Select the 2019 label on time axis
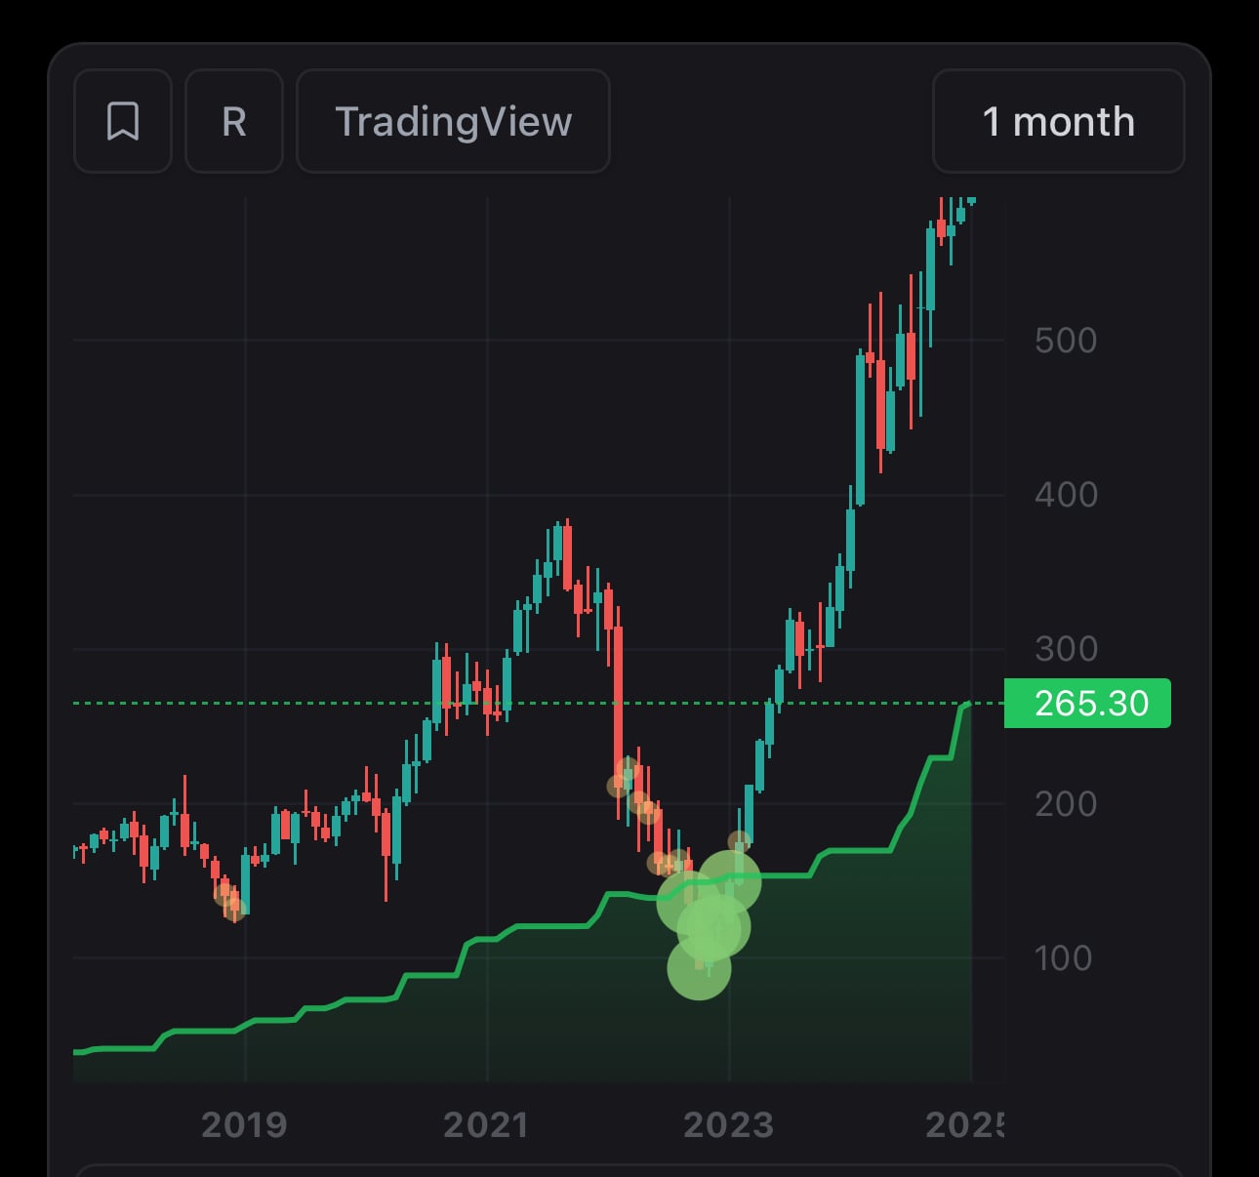 pos(244,1125)
